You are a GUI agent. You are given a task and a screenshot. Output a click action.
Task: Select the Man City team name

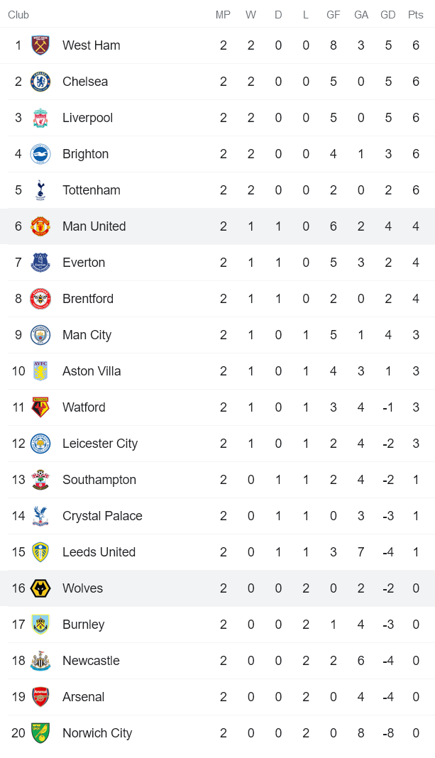click(87, 335)
